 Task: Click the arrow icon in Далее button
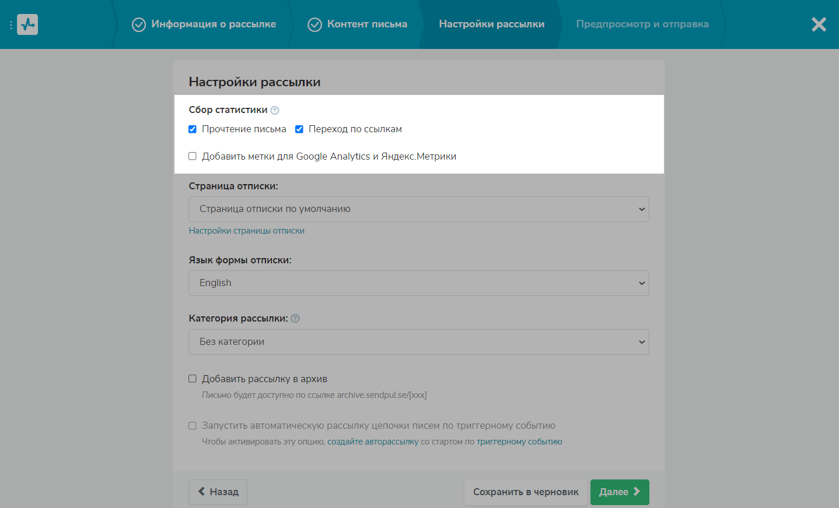pos(637,492)
